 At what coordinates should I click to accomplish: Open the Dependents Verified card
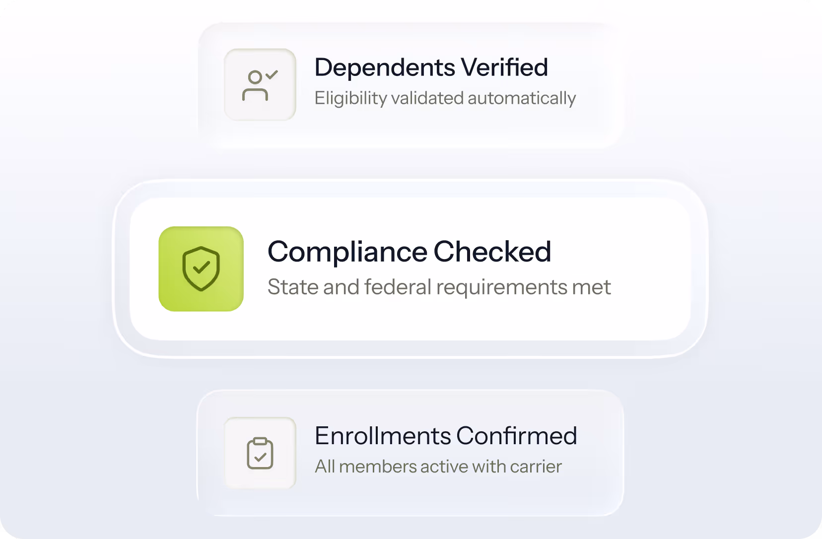[x=410, y=85]
